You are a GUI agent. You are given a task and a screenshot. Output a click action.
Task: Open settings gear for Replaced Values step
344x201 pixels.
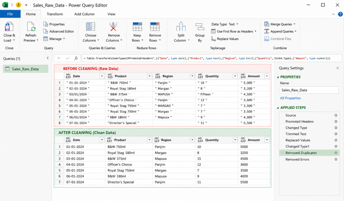336,140
